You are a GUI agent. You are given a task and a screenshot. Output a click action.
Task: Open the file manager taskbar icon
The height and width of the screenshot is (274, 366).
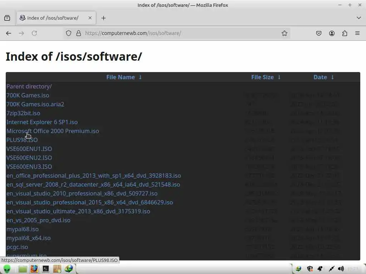[23, 269]
